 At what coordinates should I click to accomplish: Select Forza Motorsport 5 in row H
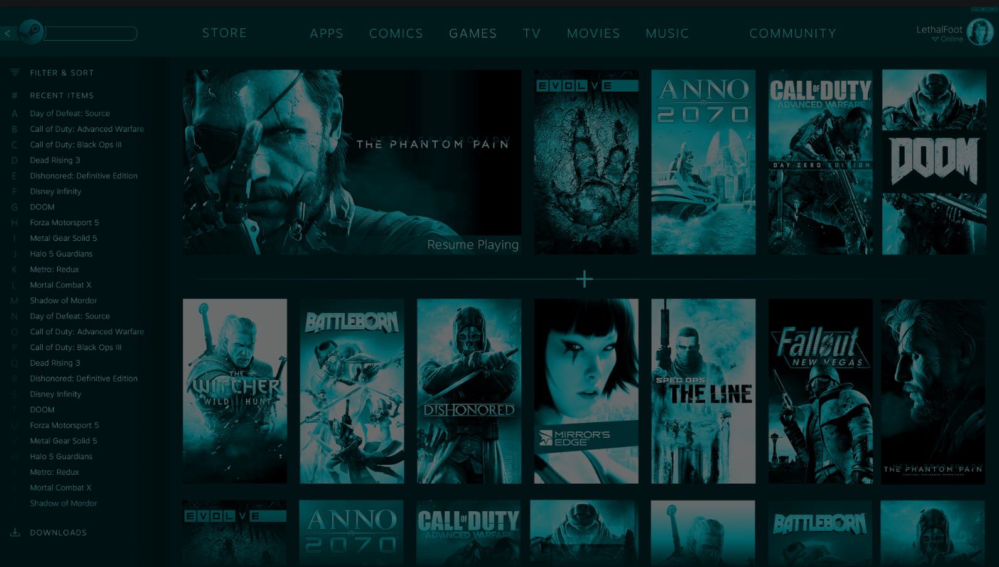tap(64, 223)
